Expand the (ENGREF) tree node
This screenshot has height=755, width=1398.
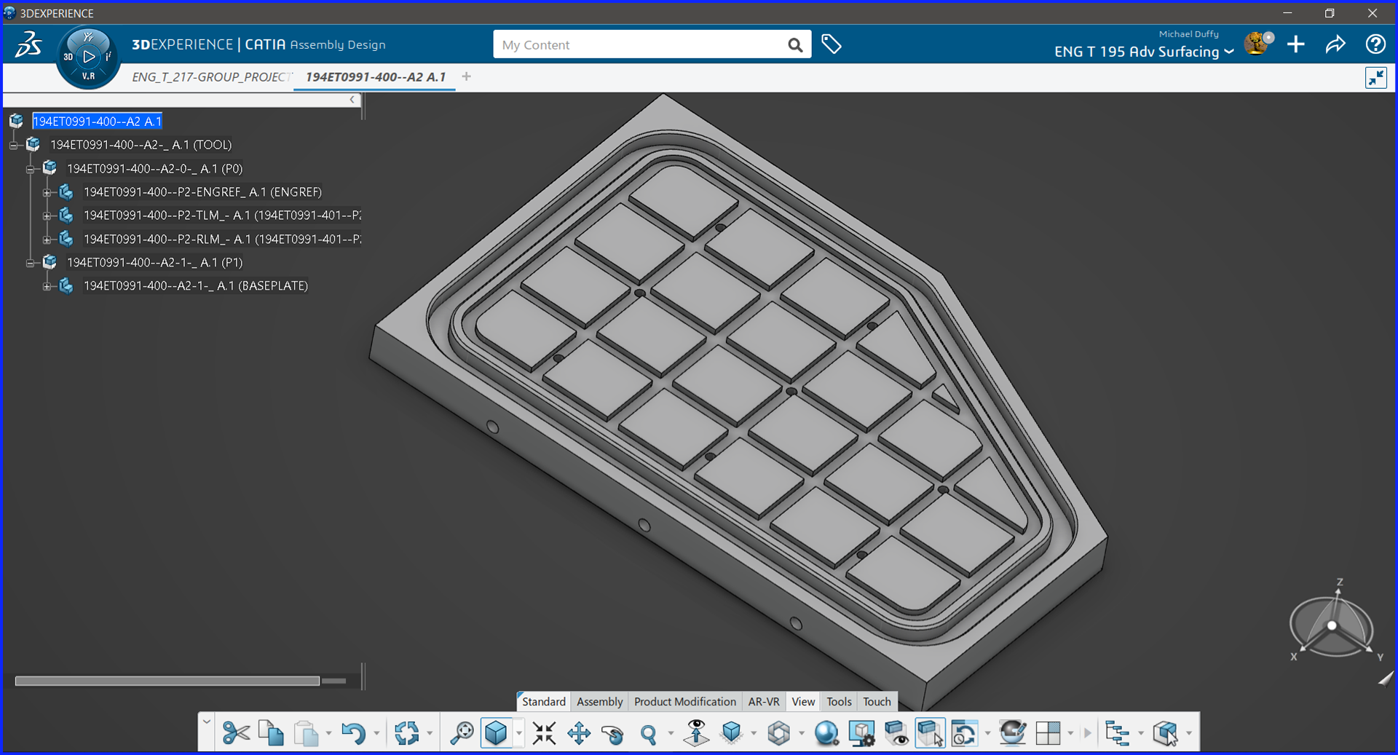pos(47,193)
